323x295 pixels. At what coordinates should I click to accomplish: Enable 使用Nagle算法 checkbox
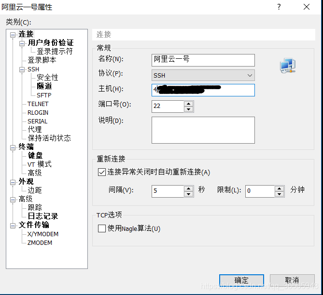(102, 228)
